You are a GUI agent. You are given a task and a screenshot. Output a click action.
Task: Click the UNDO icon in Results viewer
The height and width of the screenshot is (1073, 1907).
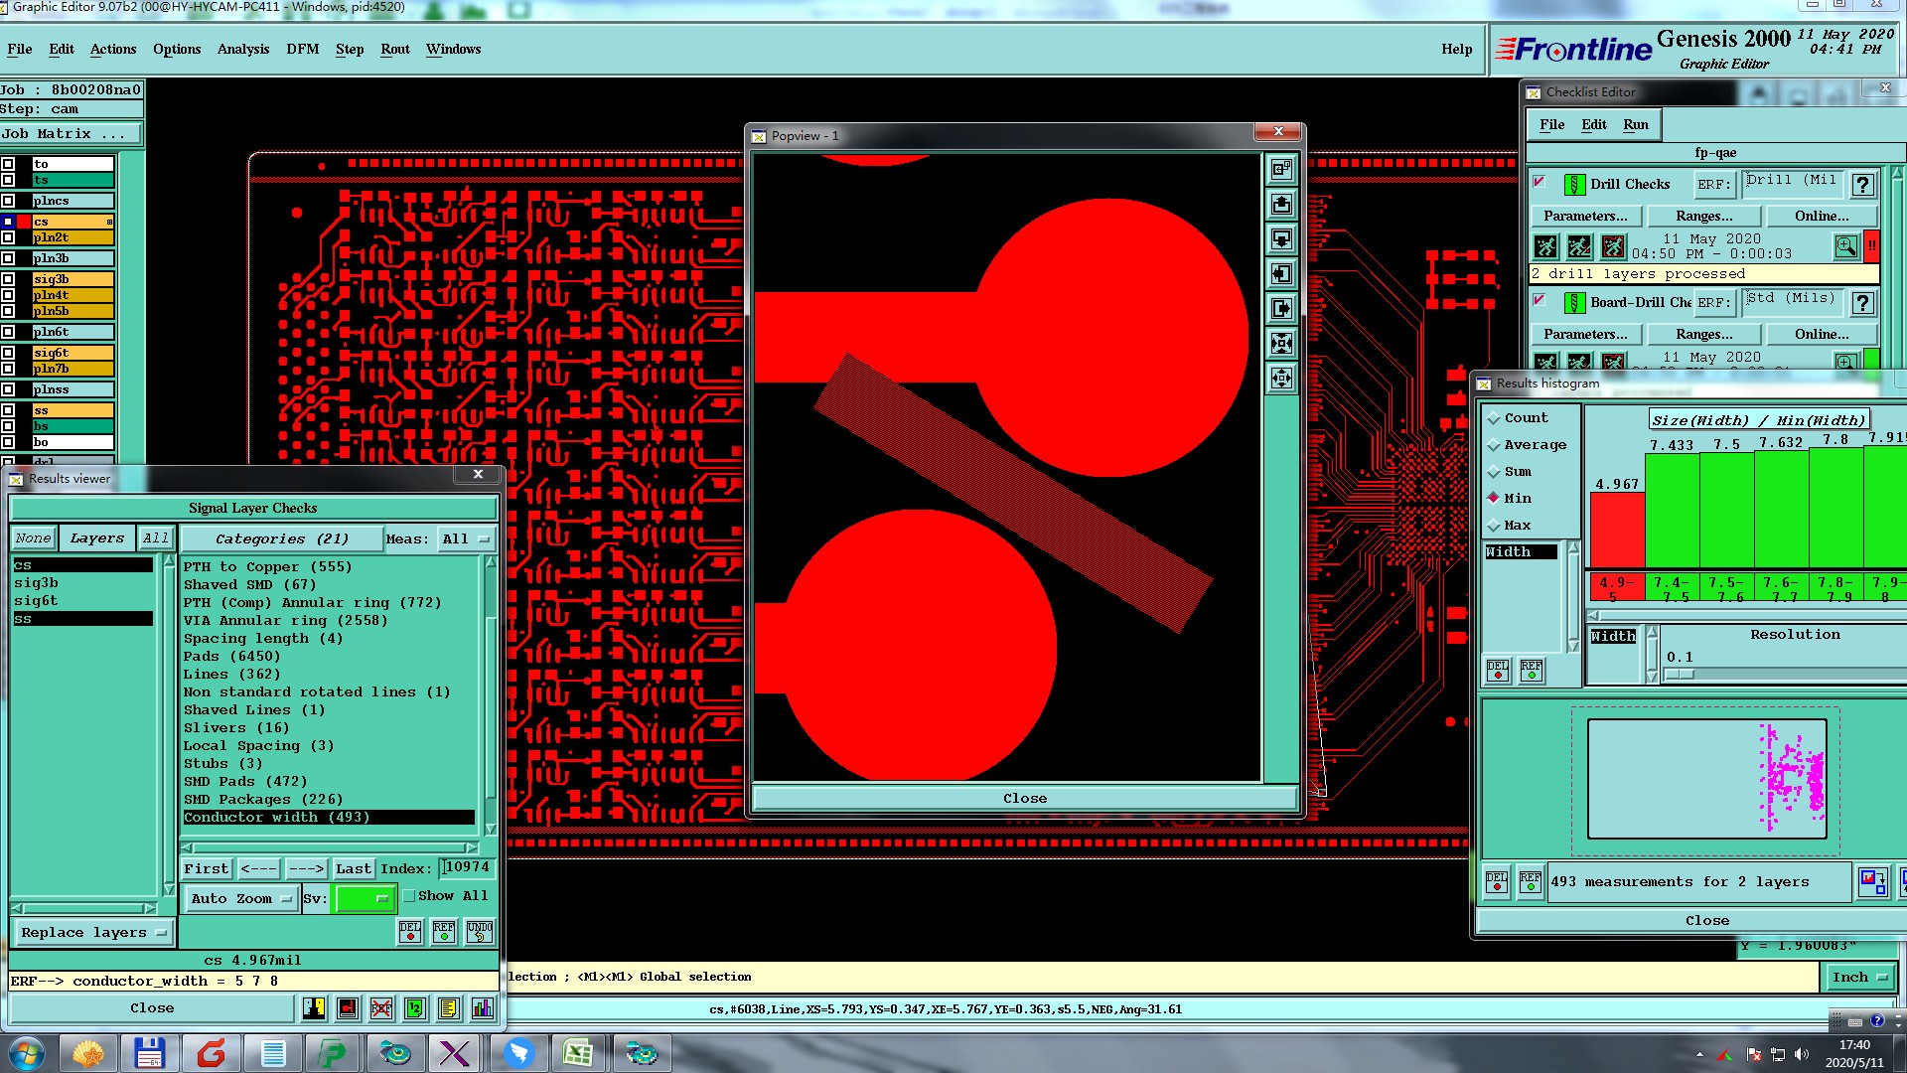(x=480, y=931)
